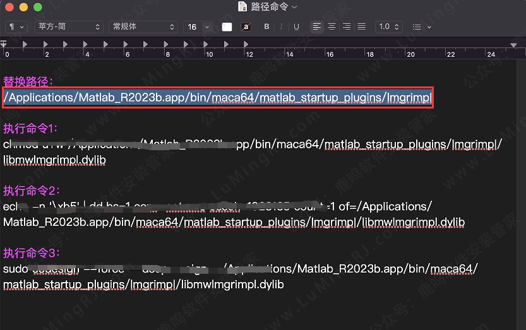Viewport: 526px width, 330px height.
Task: Align text to the left
Action: click(x=317, y=27)
